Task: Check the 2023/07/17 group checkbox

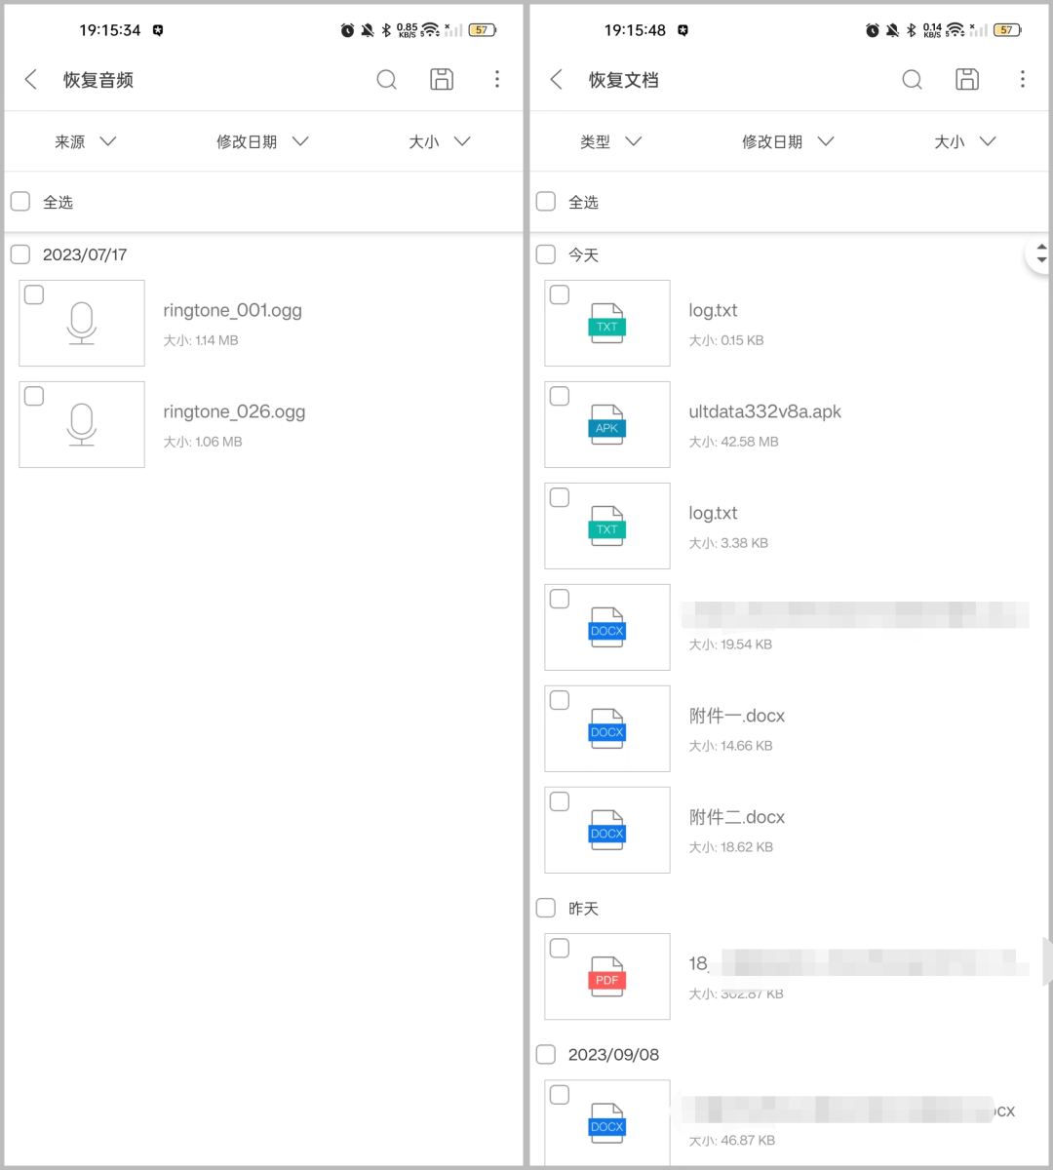Action: (x=19, y=253)
